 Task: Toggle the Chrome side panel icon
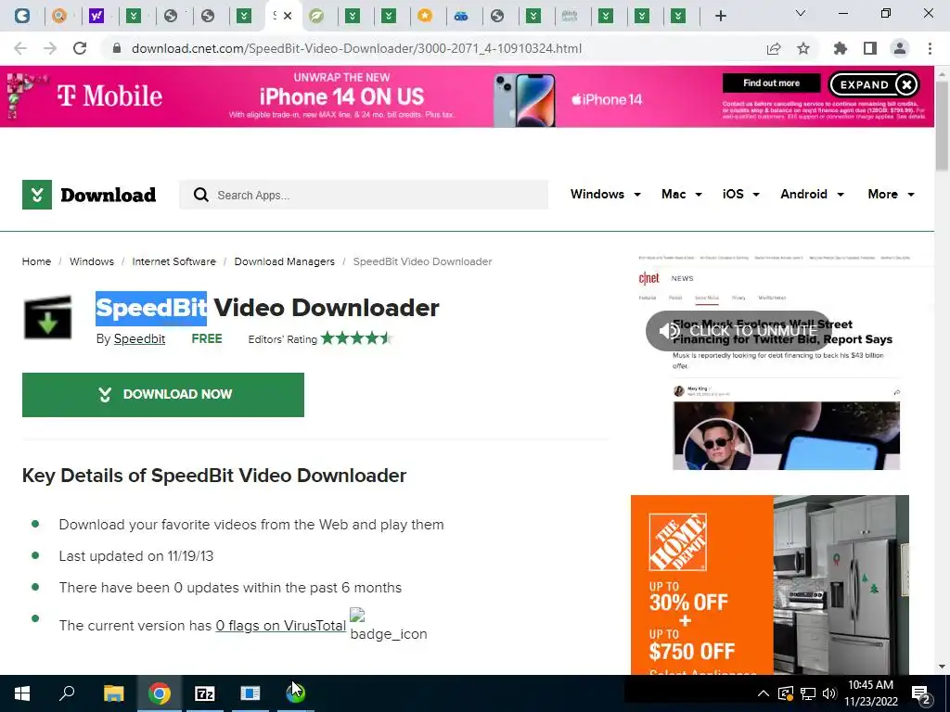[870, 48]
